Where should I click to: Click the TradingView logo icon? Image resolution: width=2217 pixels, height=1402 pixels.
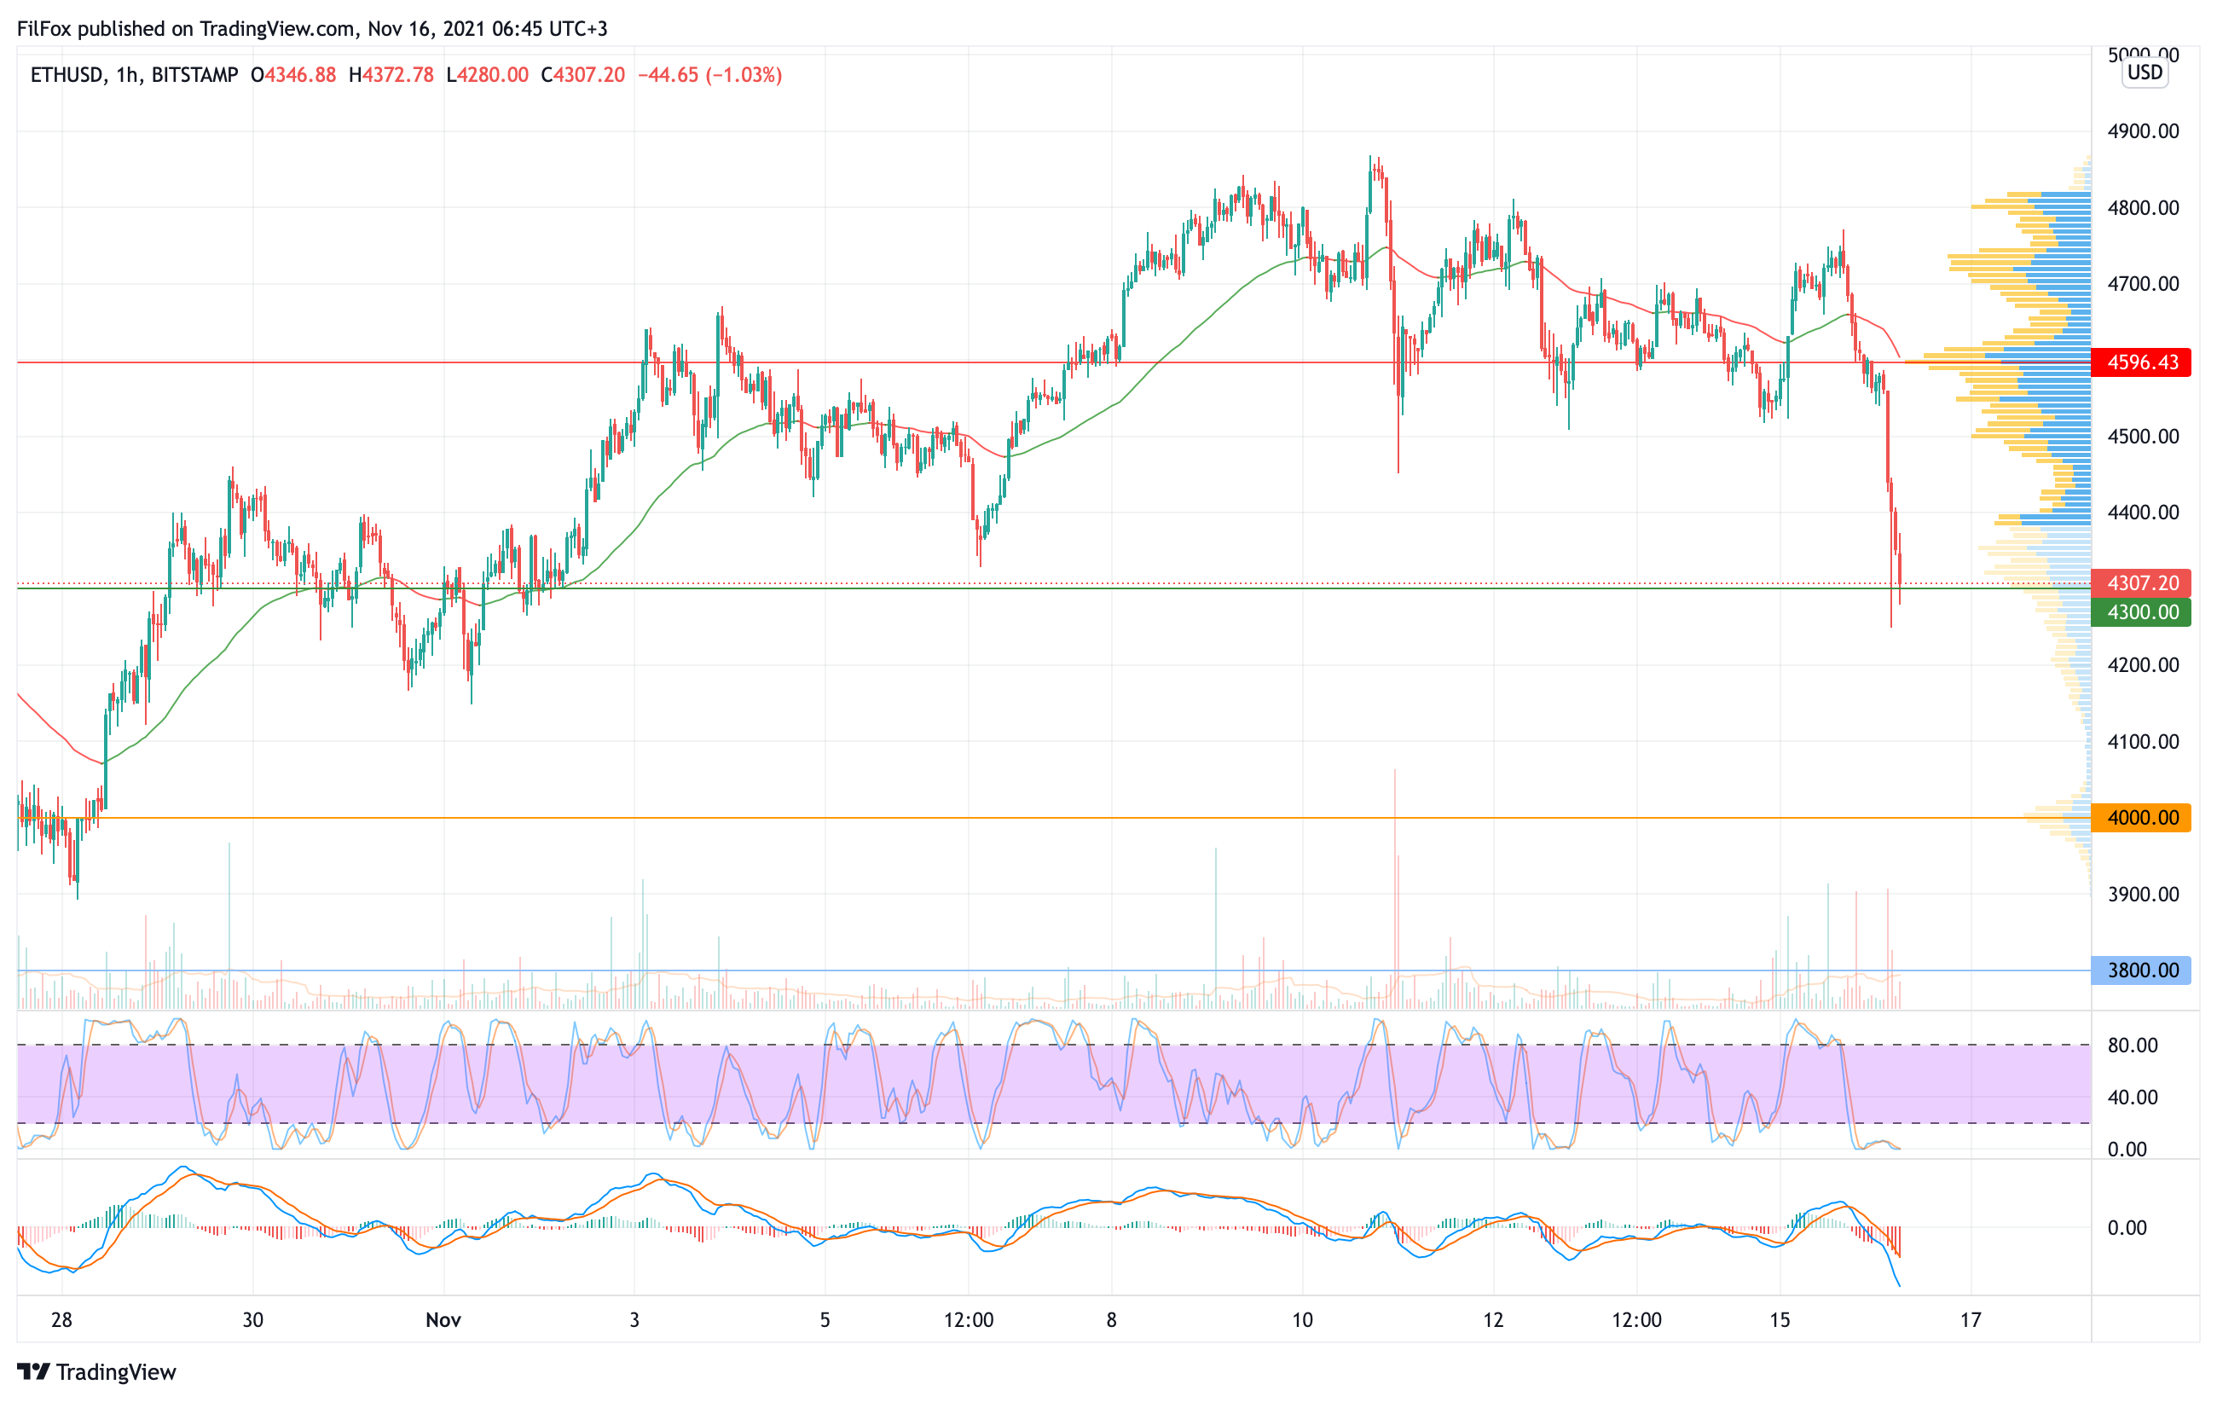[33, 1371]
